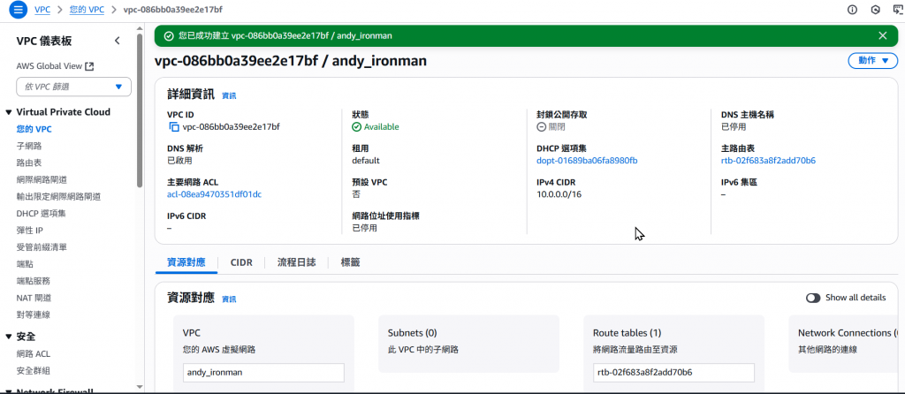Open the settings hexagon icon in top bar
Screen dimensions: 905x394
point(876,10)
